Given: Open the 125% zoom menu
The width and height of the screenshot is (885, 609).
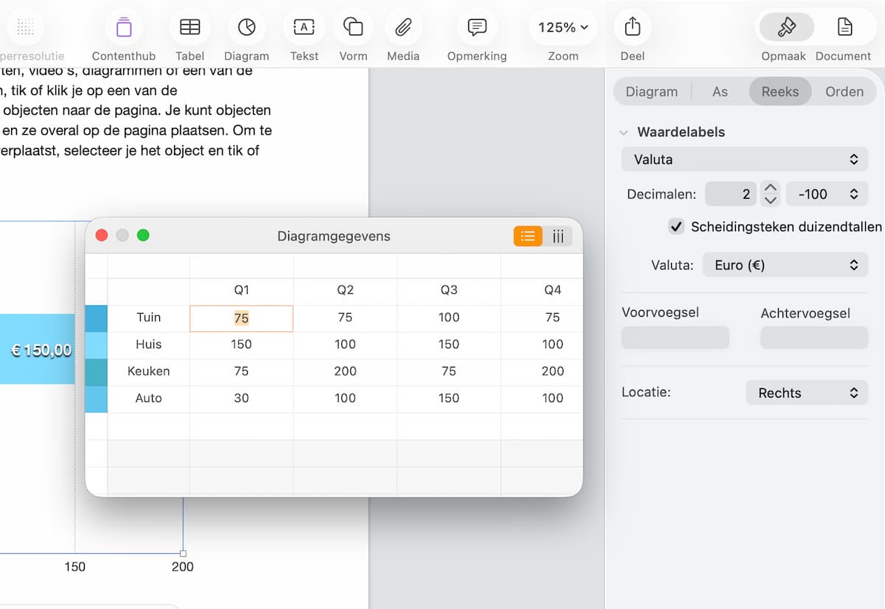Looking at the screenshot, I should click(x=563, y=28).
